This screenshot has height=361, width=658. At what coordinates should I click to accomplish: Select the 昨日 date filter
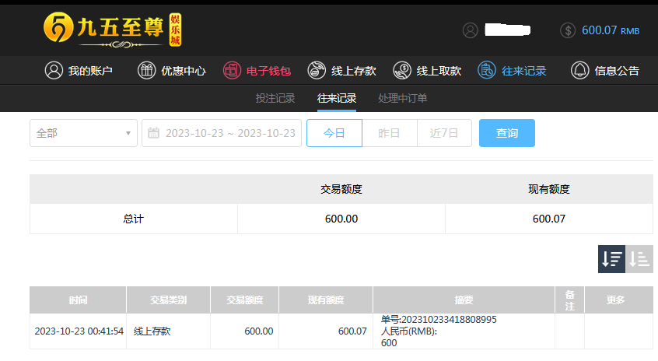(x=390, y=133)
